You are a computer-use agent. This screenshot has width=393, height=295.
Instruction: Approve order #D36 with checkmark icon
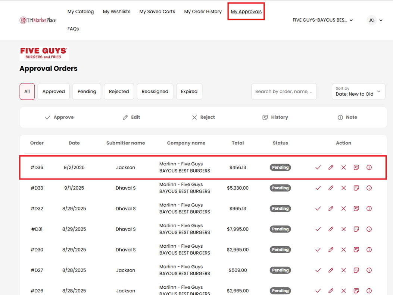tap(318, 168)
